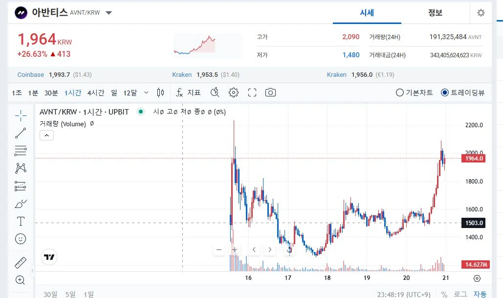Set the date range to 30일
503x298 pixels.
[50, 294]
